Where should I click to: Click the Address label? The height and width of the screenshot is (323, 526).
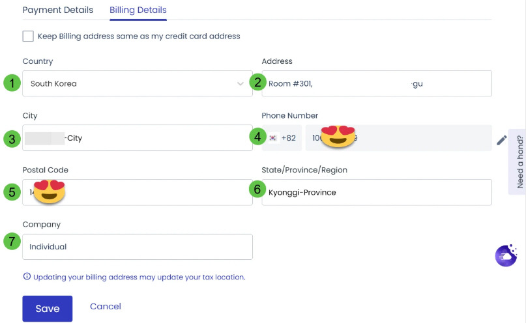click(x=277, y=61)
